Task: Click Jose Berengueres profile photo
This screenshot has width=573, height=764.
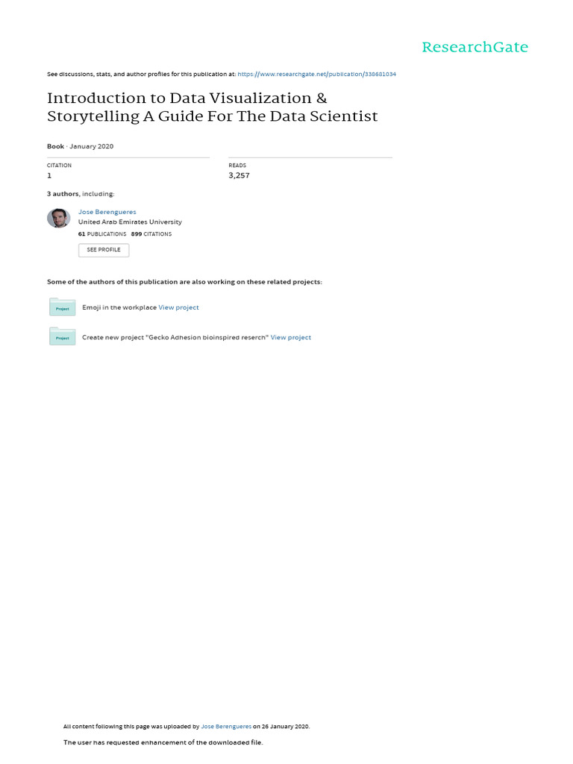Action: coord(58,218)
